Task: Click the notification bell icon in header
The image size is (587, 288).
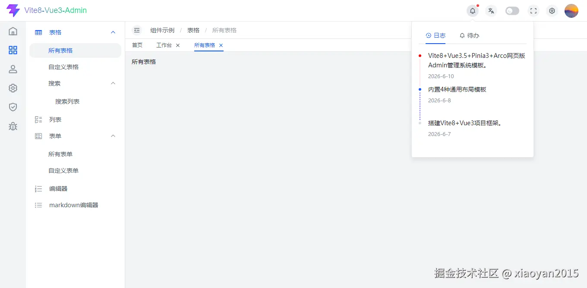Action: 473,11
